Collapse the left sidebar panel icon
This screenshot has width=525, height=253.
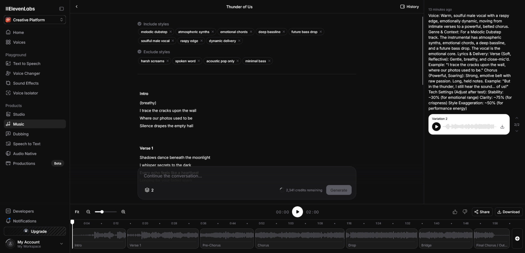click(61, 9)
